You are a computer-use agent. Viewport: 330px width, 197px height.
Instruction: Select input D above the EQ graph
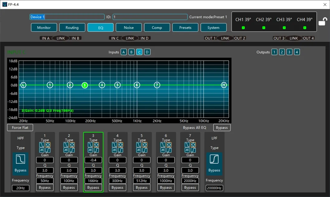[x=147, y=52]
